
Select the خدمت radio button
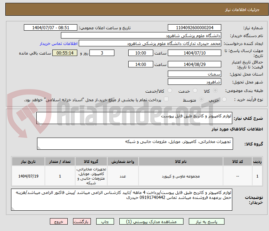195,91
